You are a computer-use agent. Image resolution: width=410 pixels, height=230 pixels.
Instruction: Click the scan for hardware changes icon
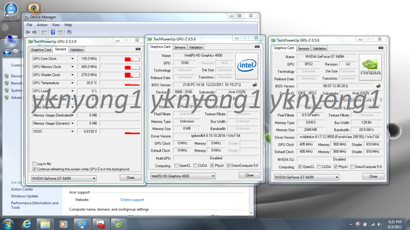pyautogui.click(x=69, y=32)
